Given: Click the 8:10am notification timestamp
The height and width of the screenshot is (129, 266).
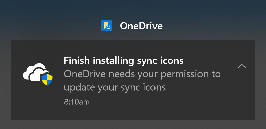Looking at the screenshot, I should click(x=77, y=102).
